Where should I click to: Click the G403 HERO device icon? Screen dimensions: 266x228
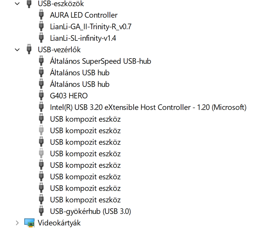41,96
